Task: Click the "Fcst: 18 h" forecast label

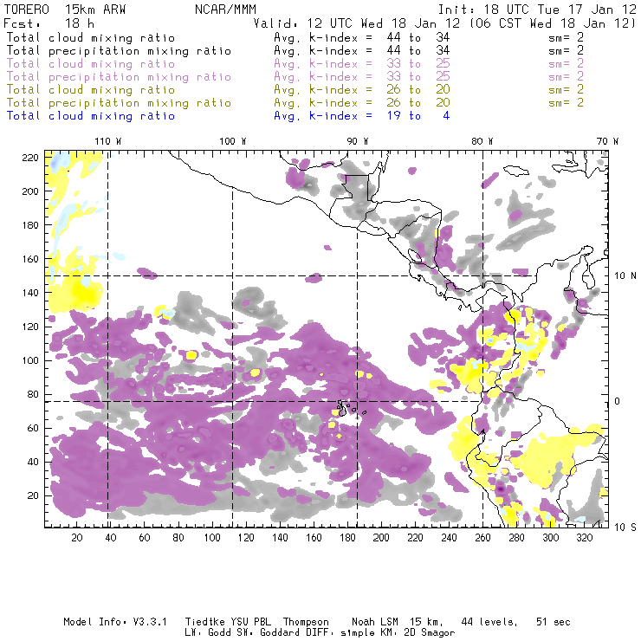Action: [x=49, y=23]
